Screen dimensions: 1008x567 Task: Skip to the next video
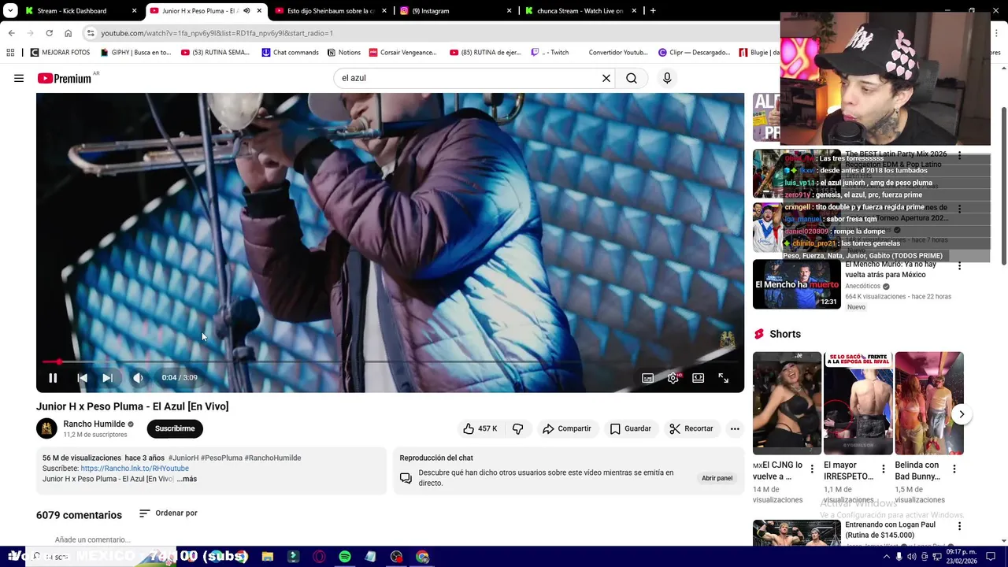coord(108,378)
